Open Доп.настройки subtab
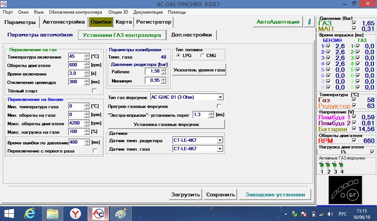This screenshot has height=221, width=377. point(191,35)
